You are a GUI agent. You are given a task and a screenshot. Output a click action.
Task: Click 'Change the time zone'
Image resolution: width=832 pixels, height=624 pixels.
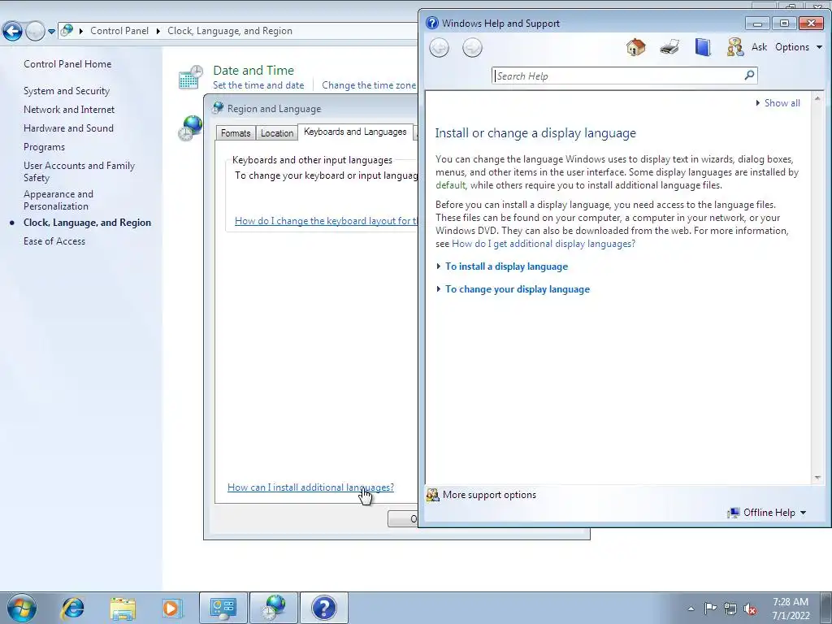pos(369,84)
